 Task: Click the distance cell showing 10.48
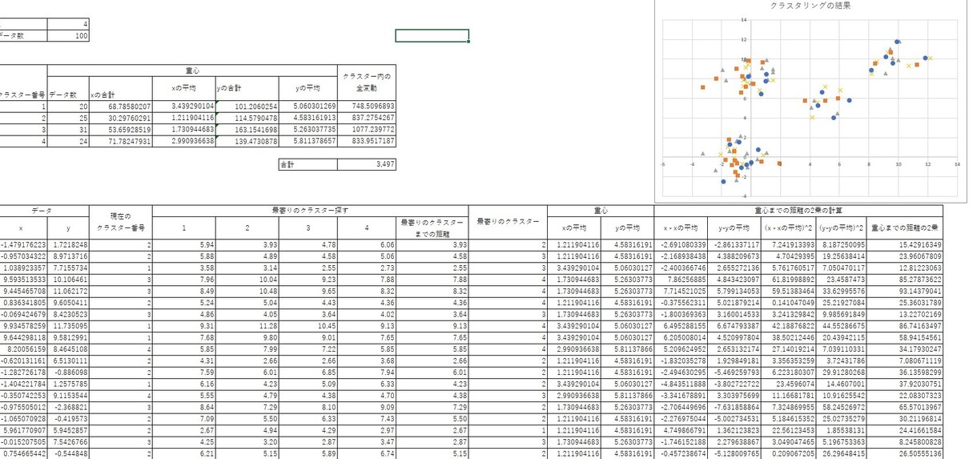tap(247, 291)
